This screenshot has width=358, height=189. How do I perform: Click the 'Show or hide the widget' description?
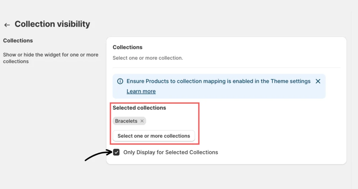(x=51, y=58)
